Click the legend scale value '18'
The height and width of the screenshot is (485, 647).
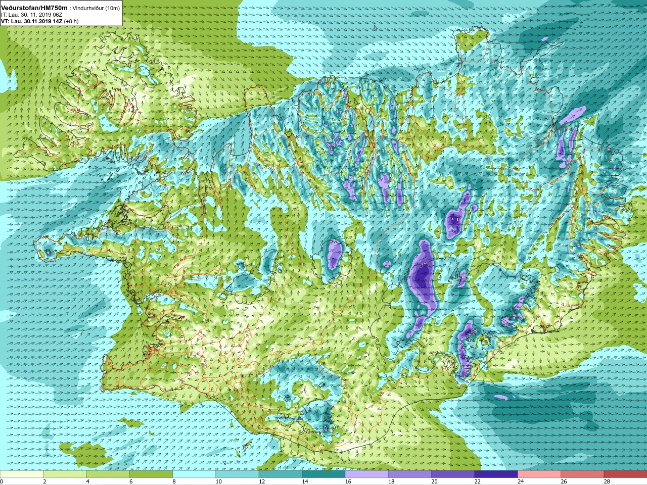tap(391, 481)
